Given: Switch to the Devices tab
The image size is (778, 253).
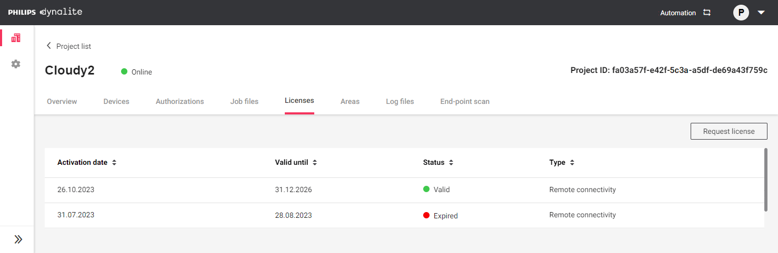Looking at the screenshot, I should [116, 101].
